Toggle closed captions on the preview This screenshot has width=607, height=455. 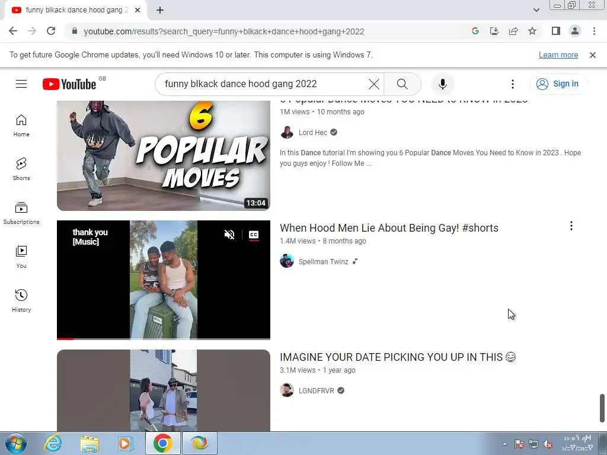coord(254,235)
